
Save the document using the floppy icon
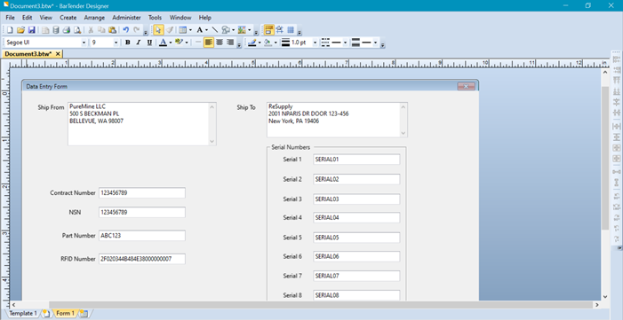[32, 30]
